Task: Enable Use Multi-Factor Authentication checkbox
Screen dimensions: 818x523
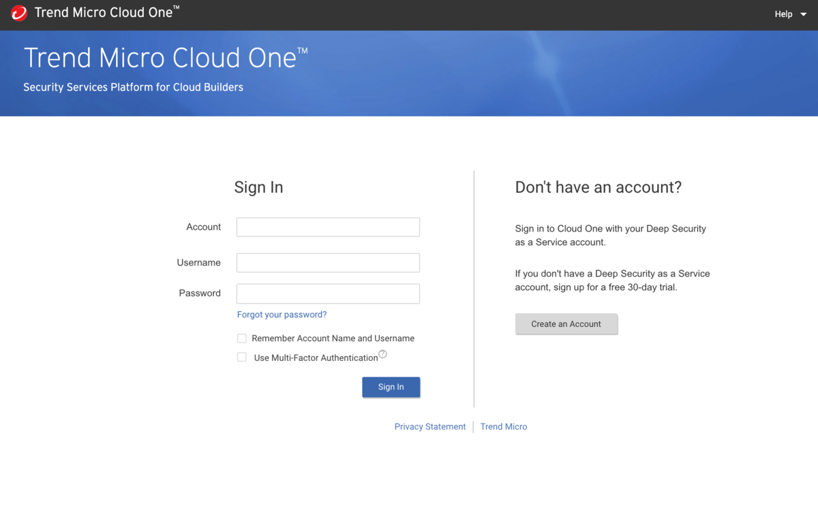Action: pos(242,358)
